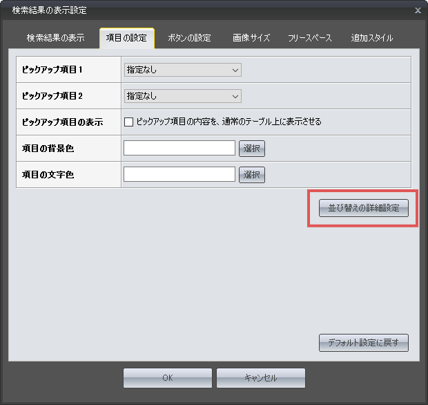
Task: Click the 検索結果の表示設定 title bar
Action: 207,10
